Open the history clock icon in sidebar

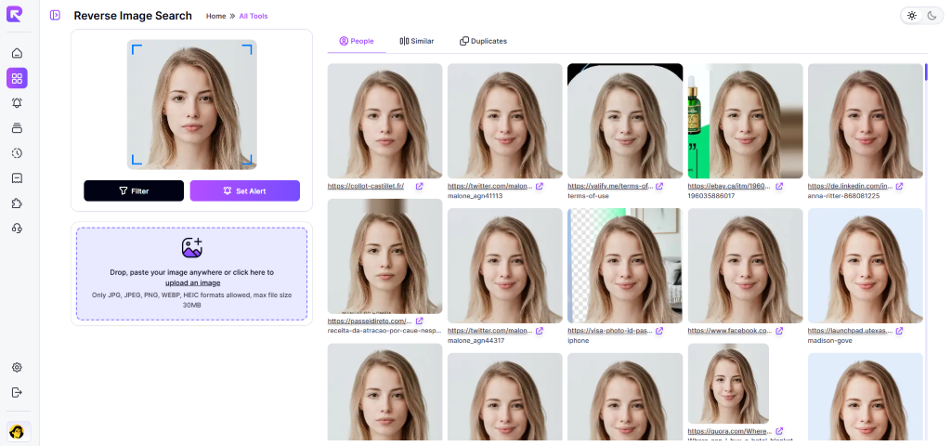[17, 153]
